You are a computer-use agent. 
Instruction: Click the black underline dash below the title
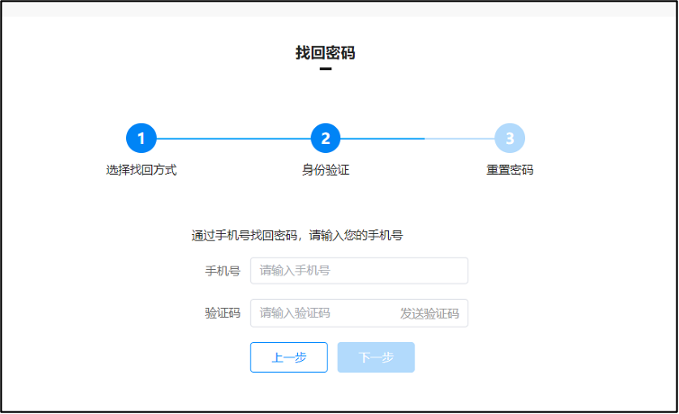[x=325, y=68]
